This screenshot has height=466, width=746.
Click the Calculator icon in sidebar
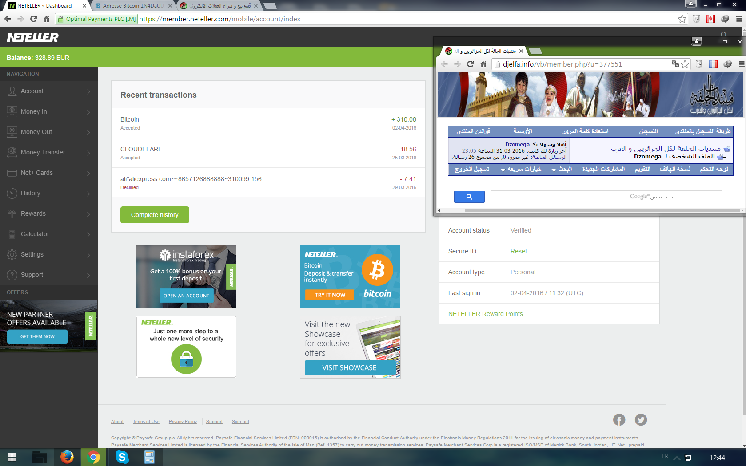(x=12, y=234)
